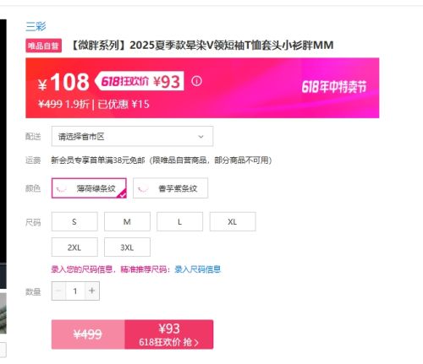Choose size 2XL
Screen dimensions: 423x364
pos(74,247)
